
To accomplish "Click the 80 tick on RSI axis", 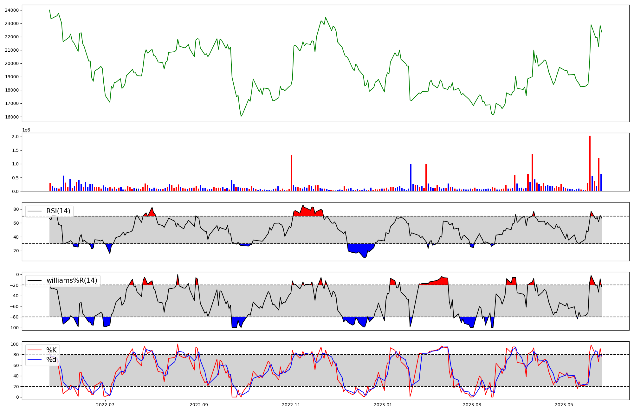I will [16, 209].
